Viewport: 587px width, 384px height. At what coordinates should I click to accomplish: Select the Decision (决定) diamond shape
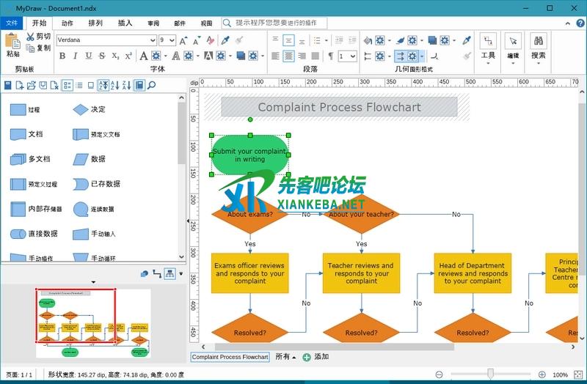tap(80, 109)
